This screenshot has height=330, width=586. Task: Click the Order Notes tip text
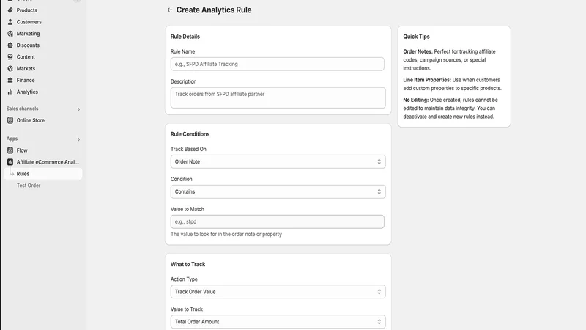point(450,60)
